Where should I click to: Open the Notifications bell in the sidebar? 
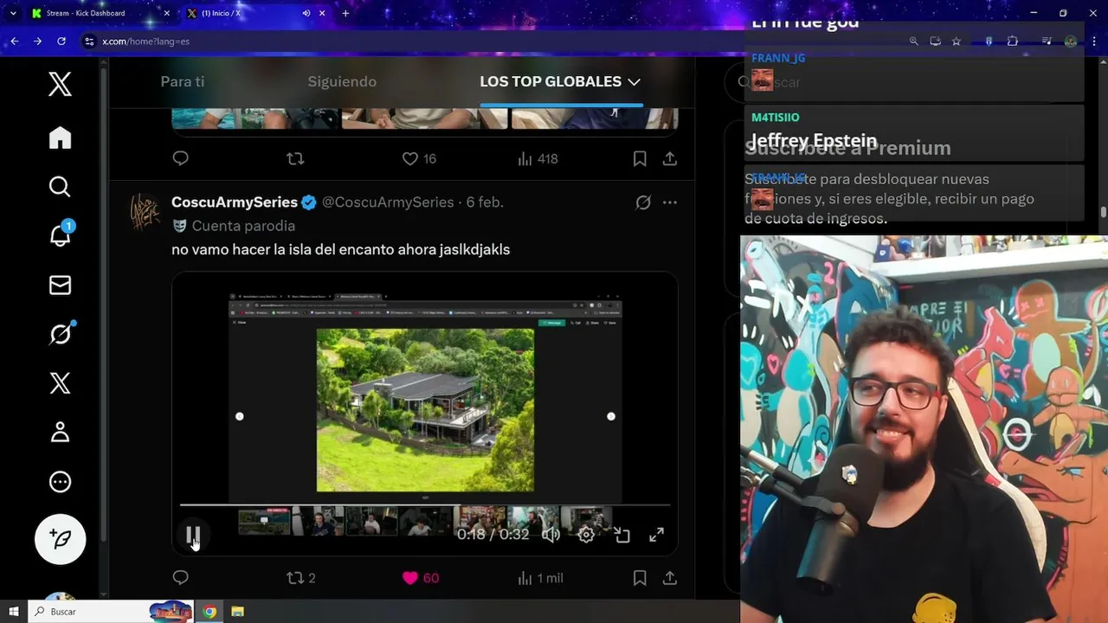click(x=60, y=235)
